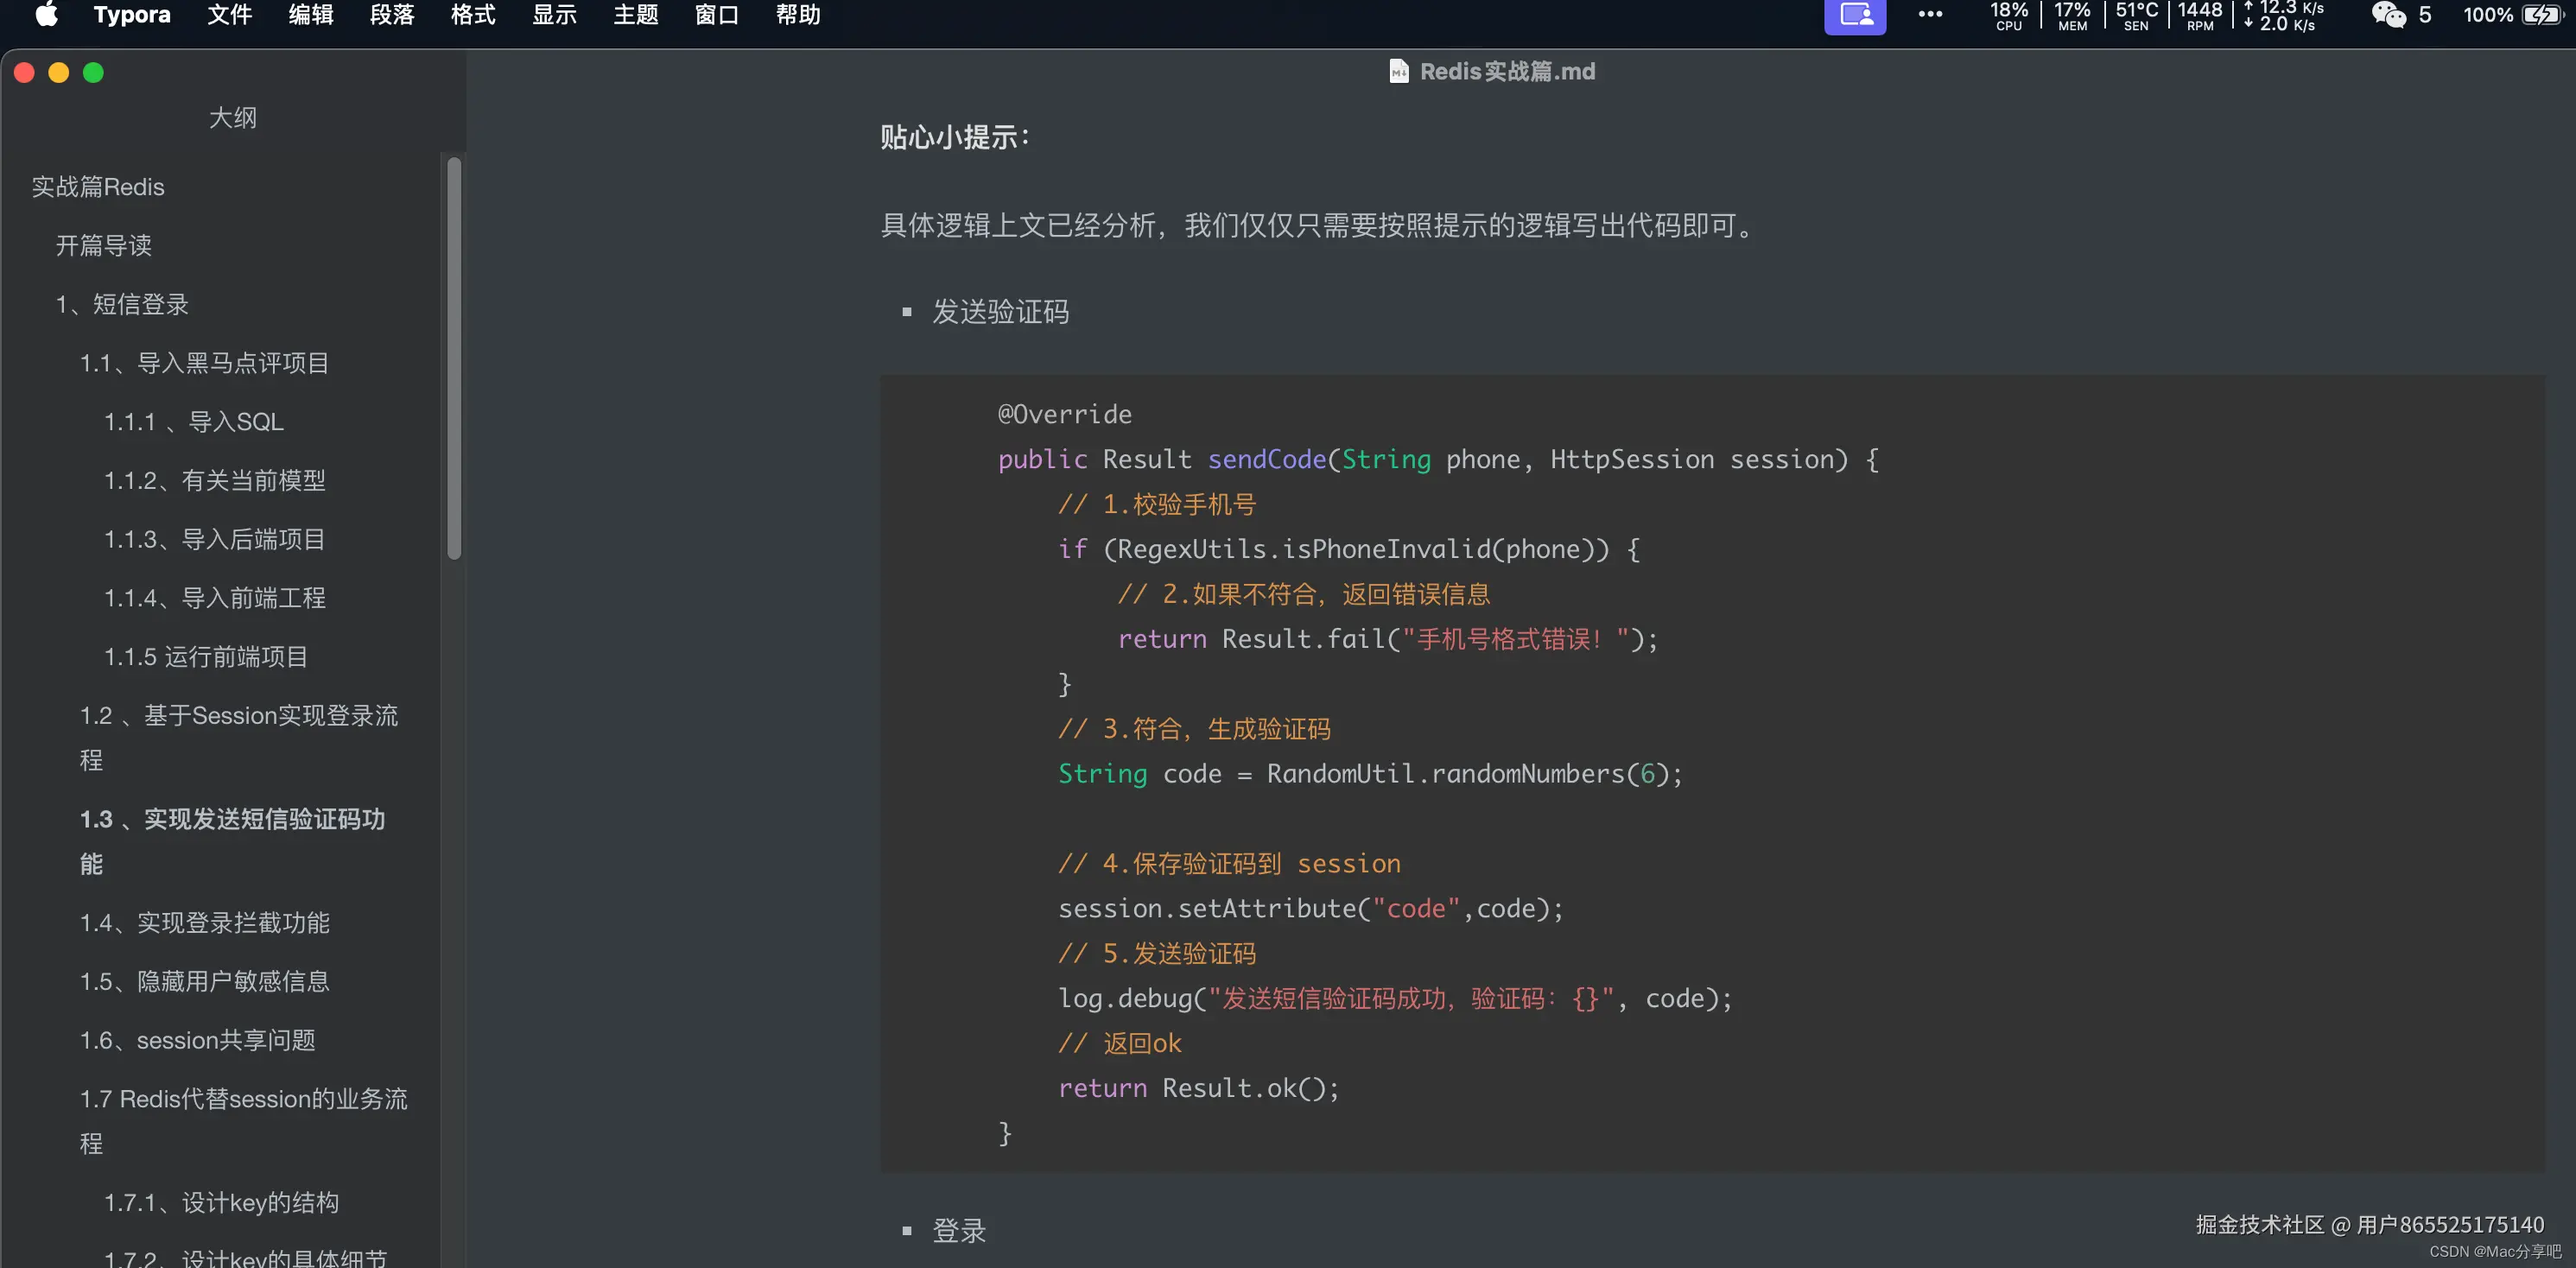Jump to 1.2 、基于Session实现登录流程 in outline

[239, 737]
